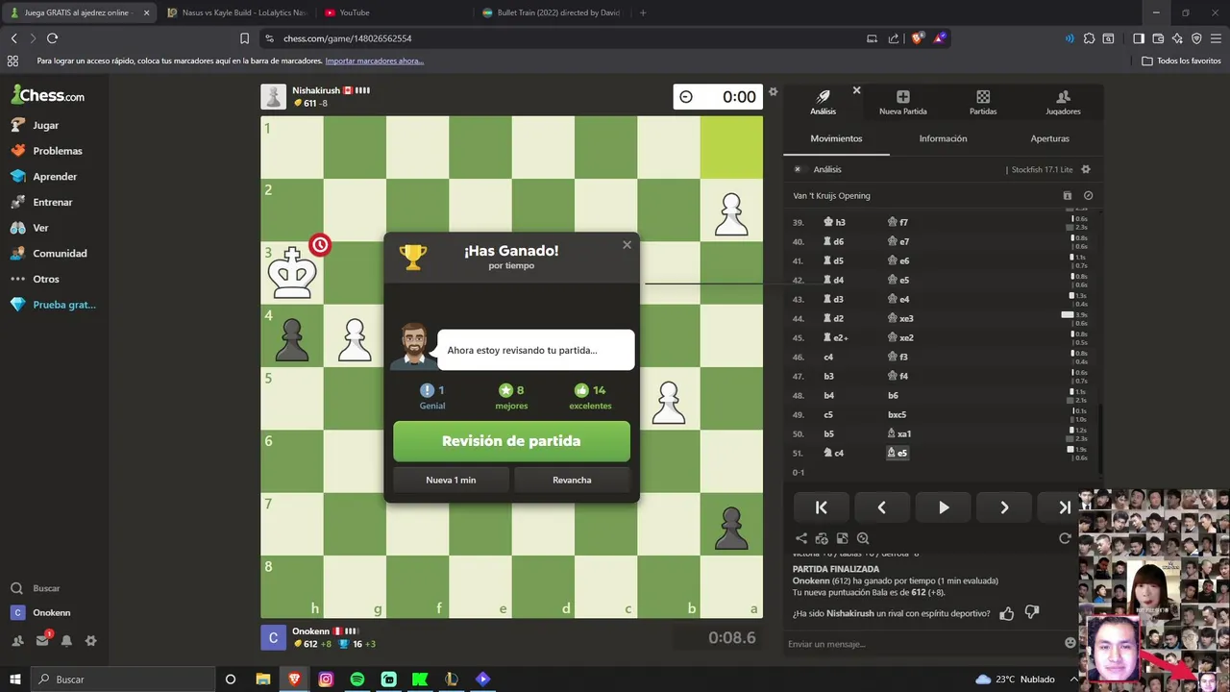Click the Enviar un mensaje chat field
This screenshot has height=692, width=1230.
click(x=922, y=644)
